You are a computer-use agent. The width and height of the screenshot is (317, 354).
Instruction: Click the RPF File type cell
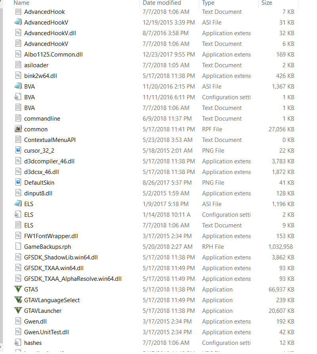(x=212, y=129)
